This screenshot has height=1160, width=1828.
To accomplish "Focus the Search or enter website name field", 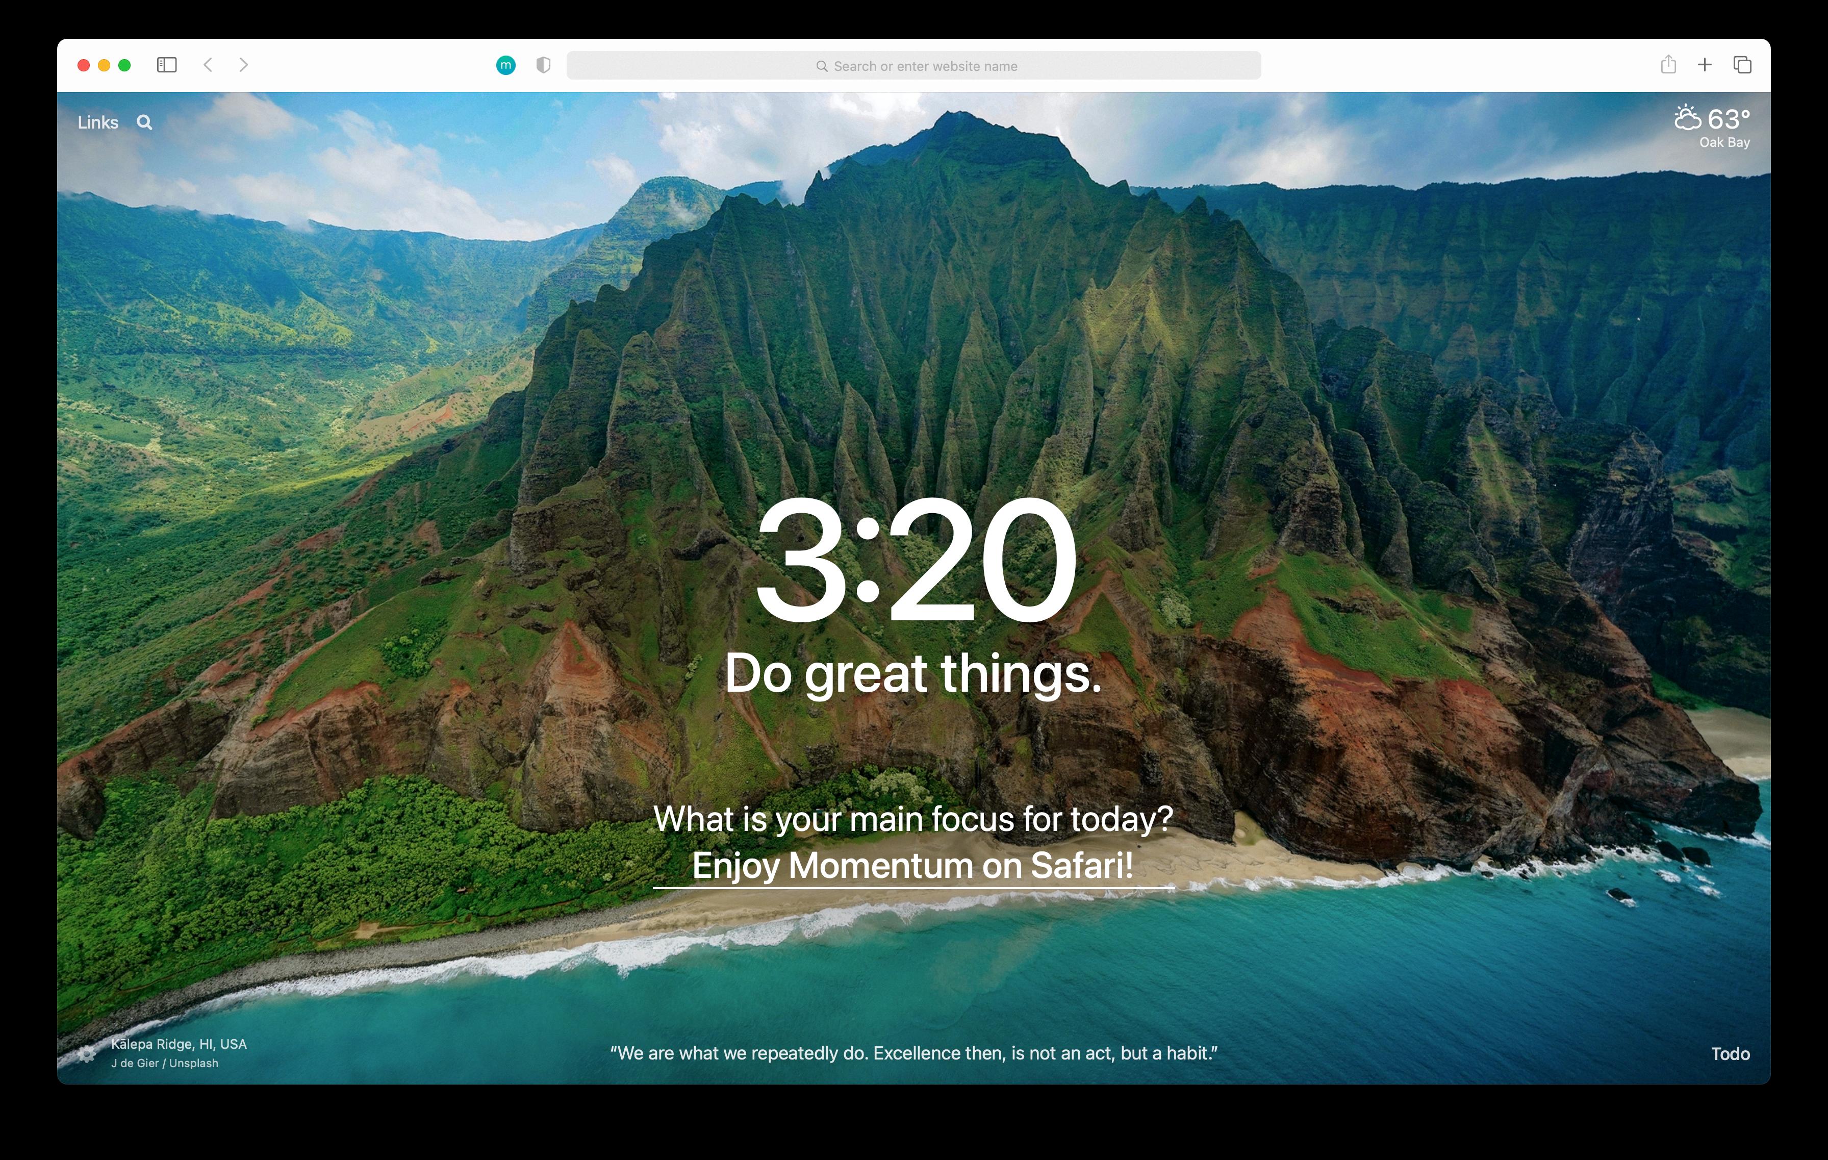I will (x=914, y=66).
